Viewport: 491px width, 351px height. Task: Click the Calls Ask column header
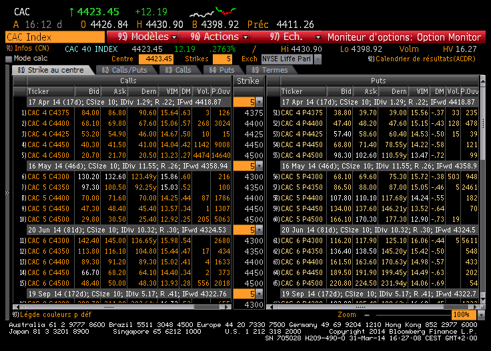coord(114,91)
